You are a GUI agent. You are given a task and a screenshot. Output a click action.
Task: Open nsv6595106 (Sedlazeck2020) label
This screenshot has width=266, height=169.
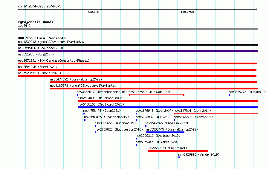pos(41,48)
